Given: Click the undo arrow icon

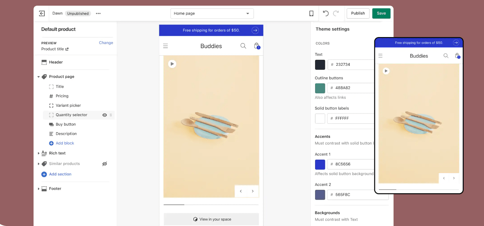Looking at the screenshot, I should click(326, 13).
